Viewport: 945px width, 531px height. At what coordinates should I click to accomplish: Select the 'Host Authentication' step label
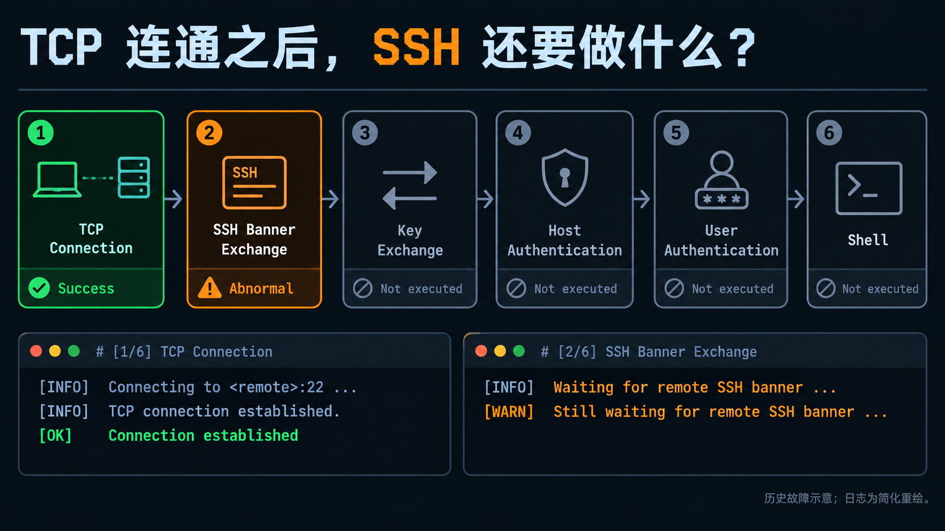click(x=565, y=240)
